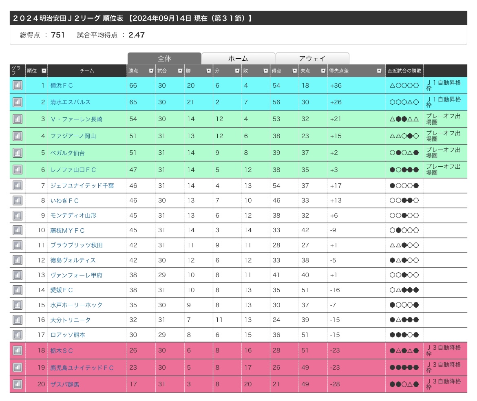Click average goals value 2.47
This screenshot has height=401, width=477.
point(137,35)
